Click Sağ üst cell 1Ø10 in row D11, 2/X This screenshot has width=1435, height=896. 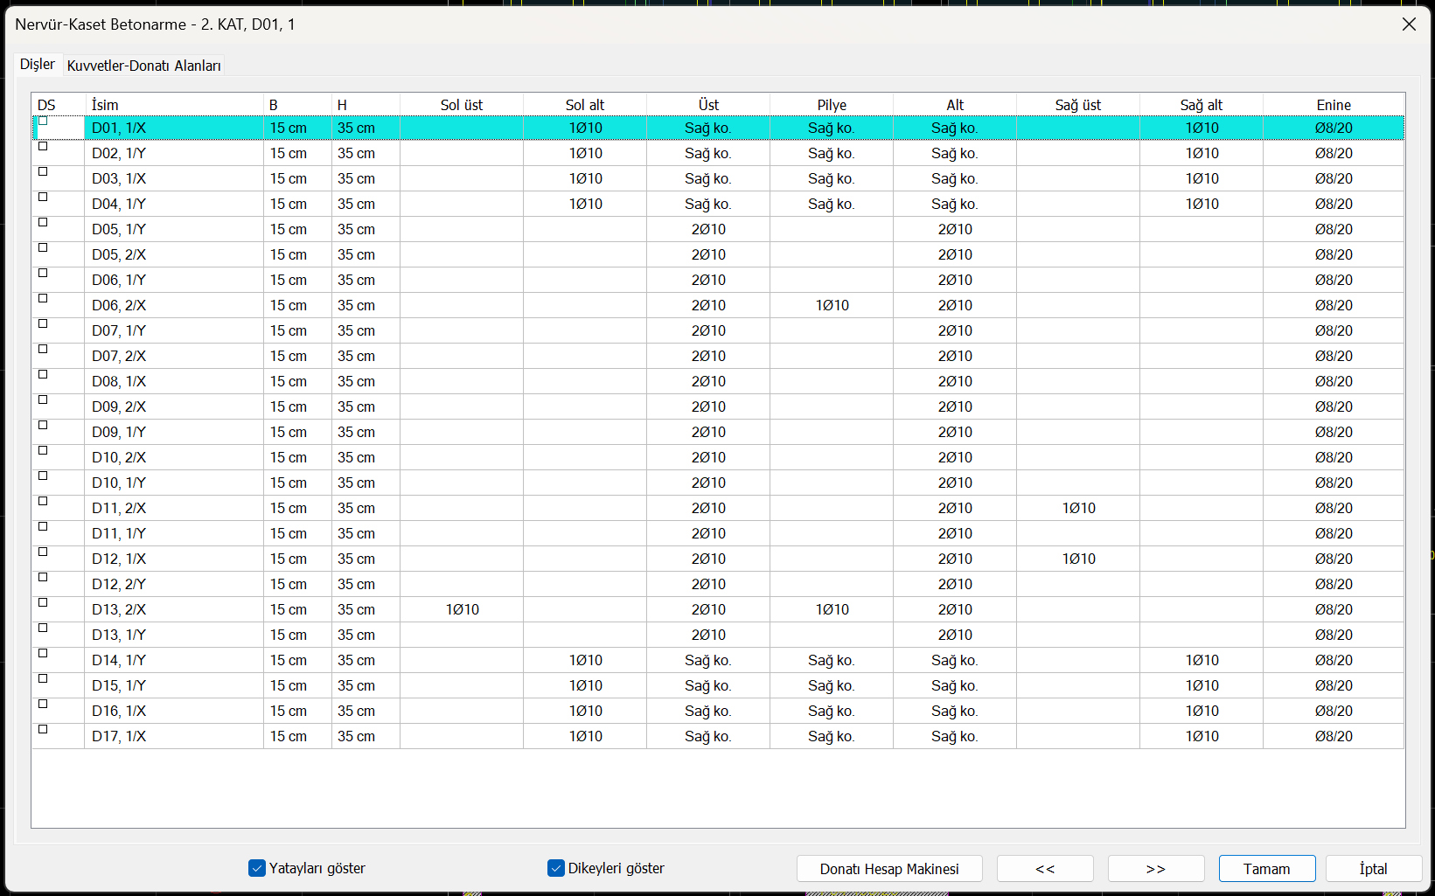(1078, 508)
